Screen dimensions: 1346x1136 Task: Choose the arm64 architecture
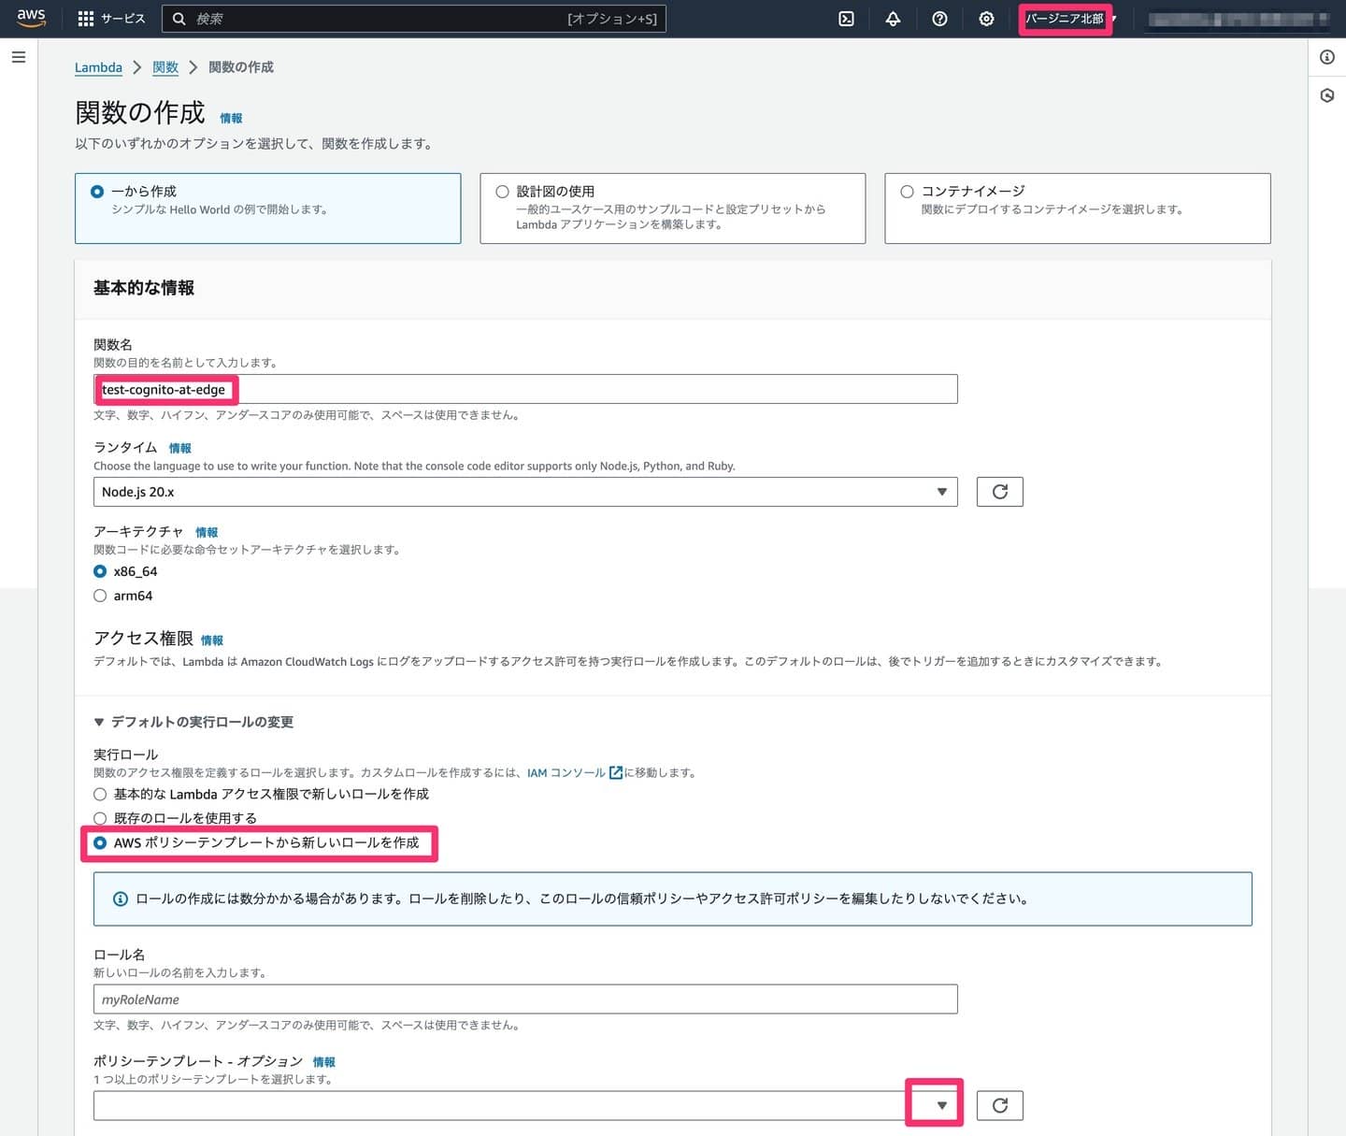point(100,596)
